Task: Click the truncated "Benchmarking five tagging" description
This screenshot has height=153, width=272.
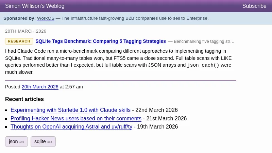Action: (x=204, y=42)
